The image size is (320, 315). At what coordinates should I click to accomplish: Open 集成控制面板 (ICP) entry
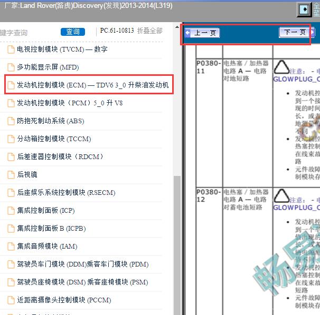point(46,211)
